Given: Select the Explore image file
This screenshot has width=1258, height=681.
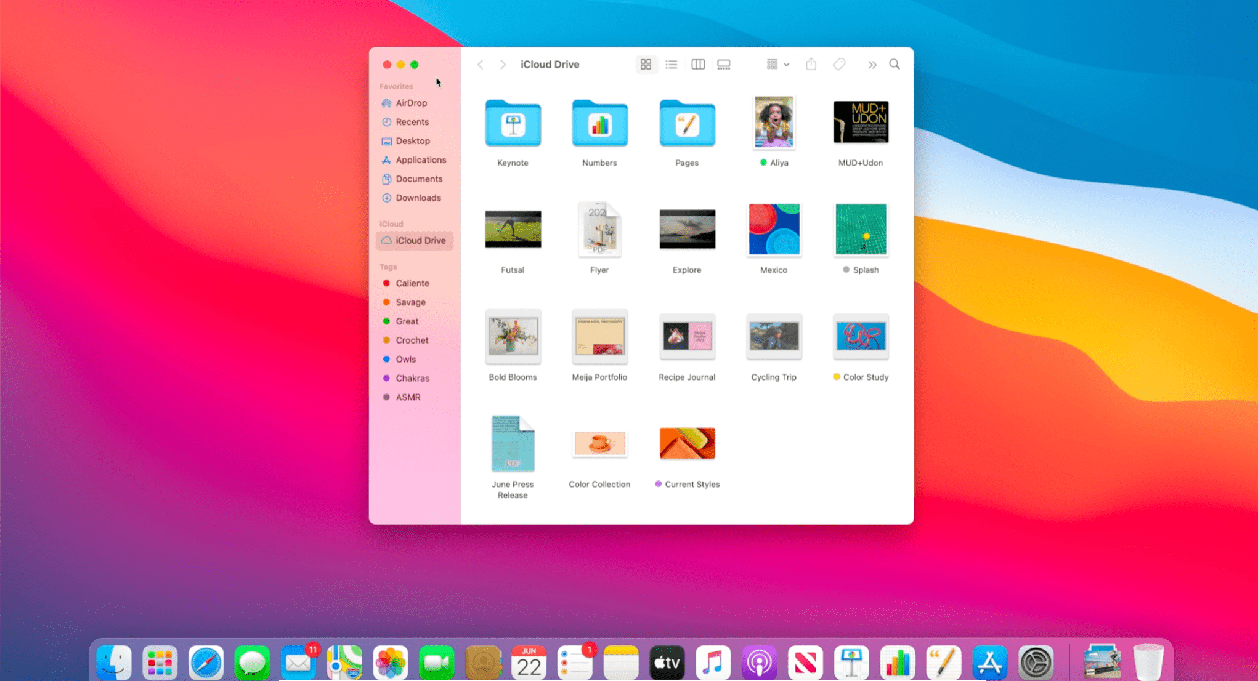Looking at the screenshot, I should click(687, 229).
